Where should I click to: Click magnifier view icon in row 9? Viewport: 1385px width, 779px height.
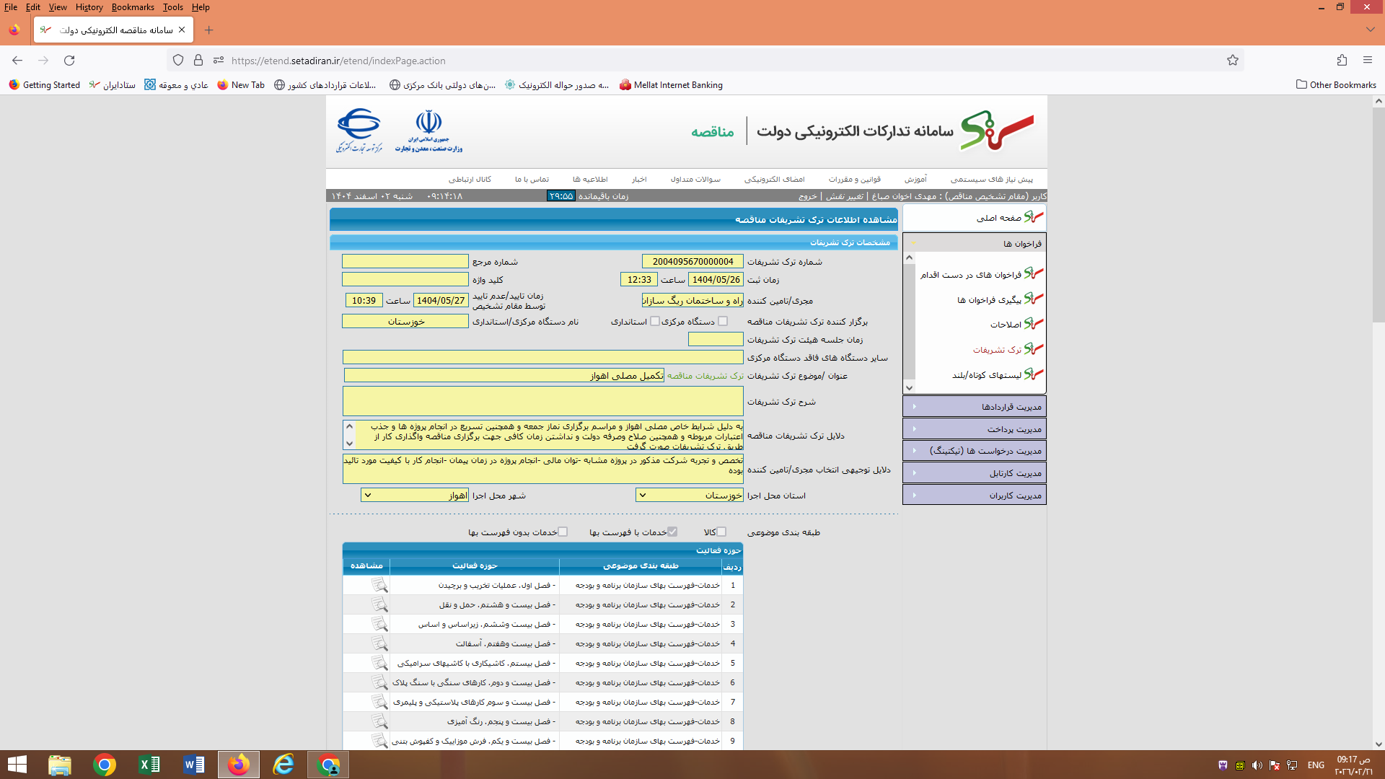(x=379, y=741)
